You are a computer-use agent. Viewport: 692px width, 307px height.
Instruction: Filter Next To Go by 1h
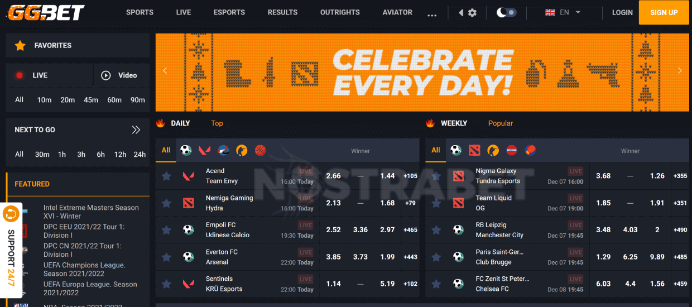point(62,155)
